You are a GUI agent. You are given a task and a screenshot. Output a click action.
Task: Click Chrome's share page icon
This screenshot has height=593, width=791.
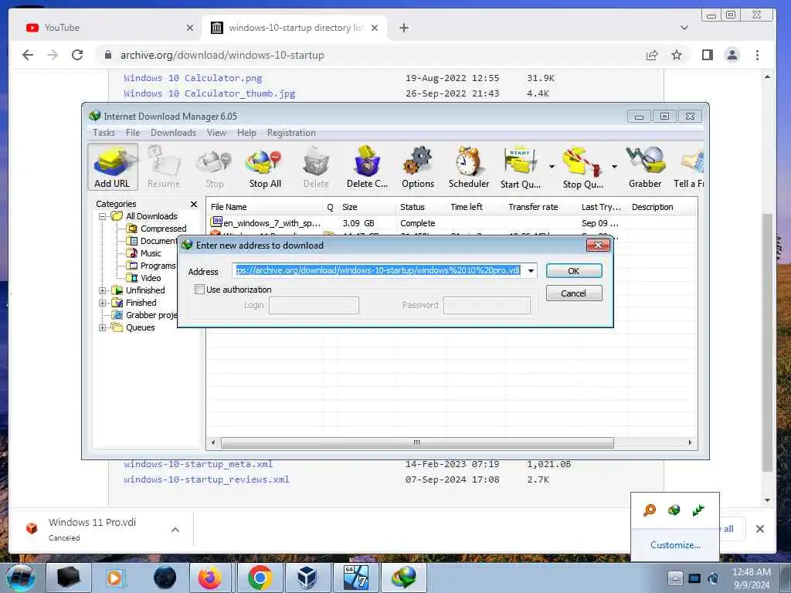pos(652,55)
